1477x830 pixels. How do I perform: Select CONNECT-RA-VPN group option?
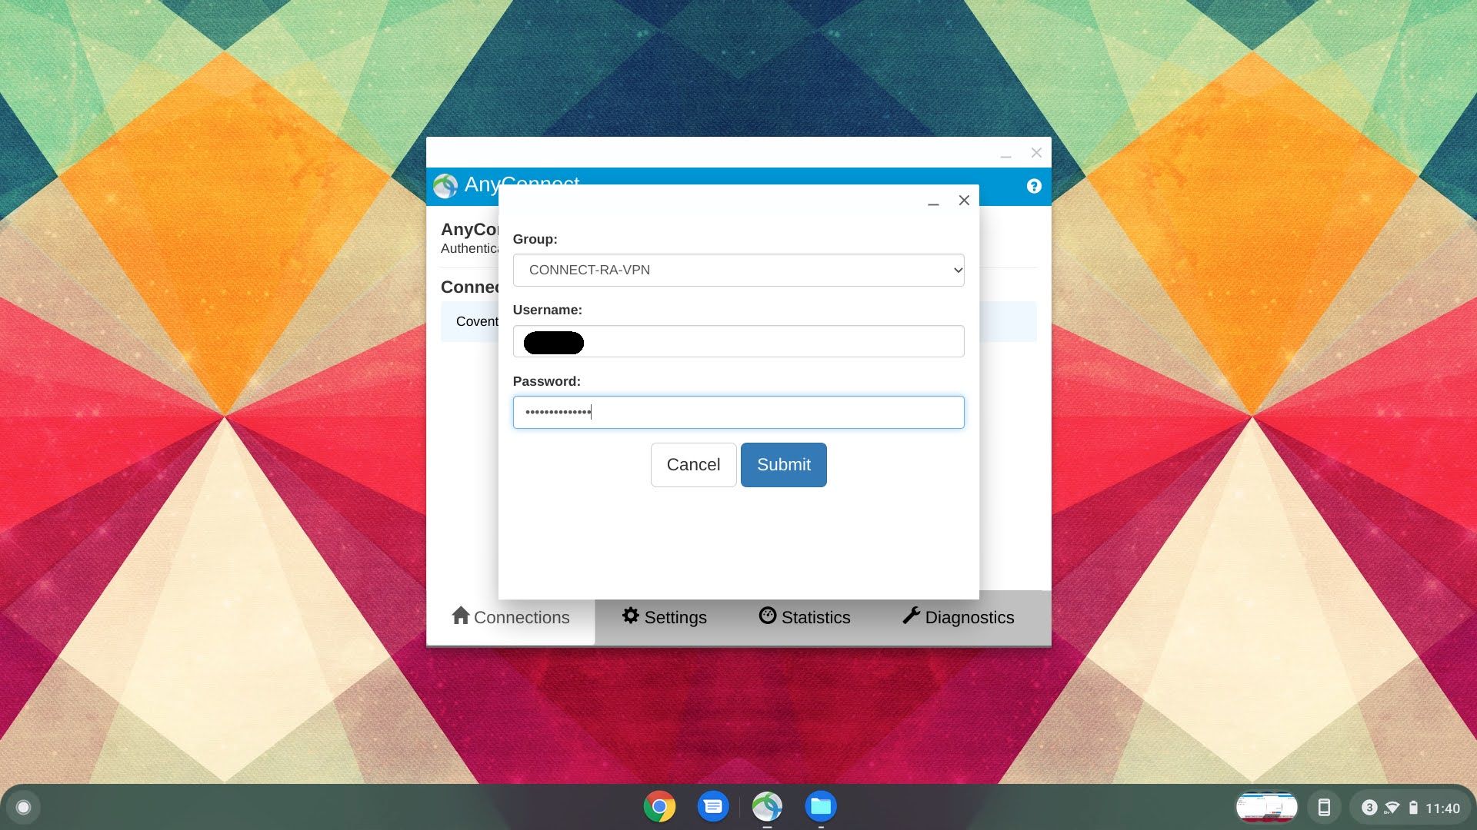[738, 270]
